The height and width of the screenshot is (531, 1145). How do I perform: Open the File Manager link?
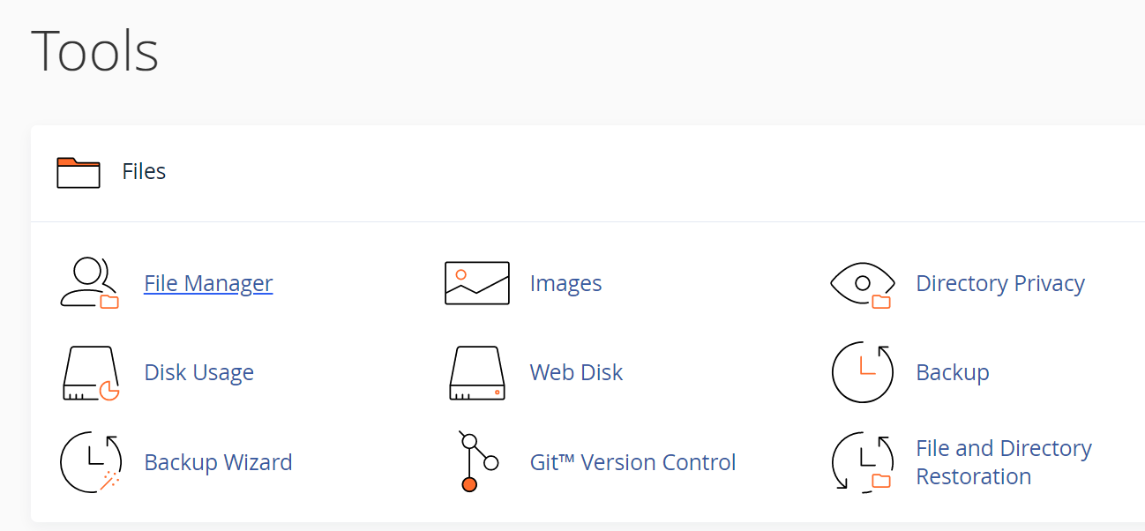[x=208, y=283]
